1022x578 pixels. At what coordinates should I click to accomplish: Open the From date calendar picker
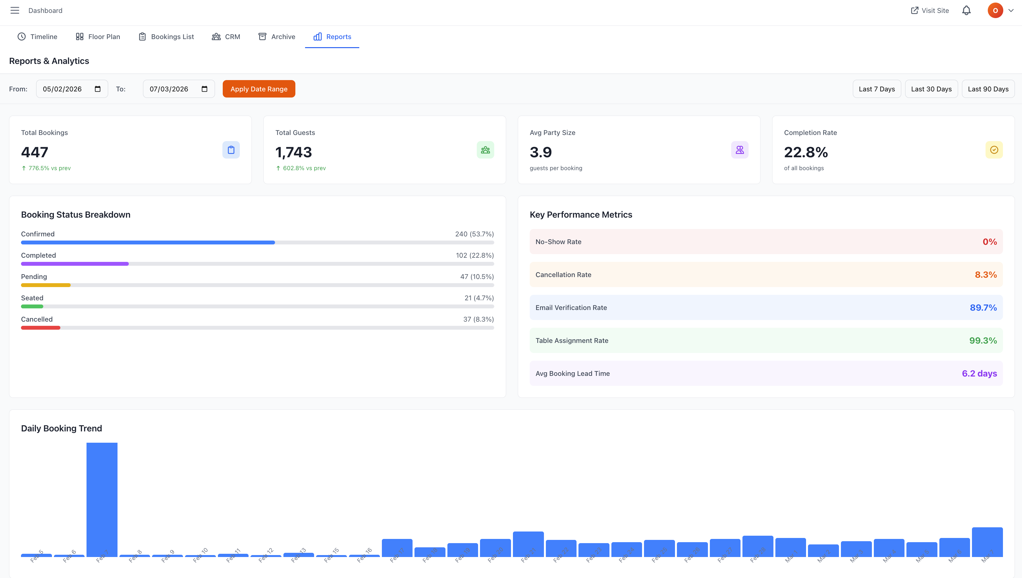[98, 88]
